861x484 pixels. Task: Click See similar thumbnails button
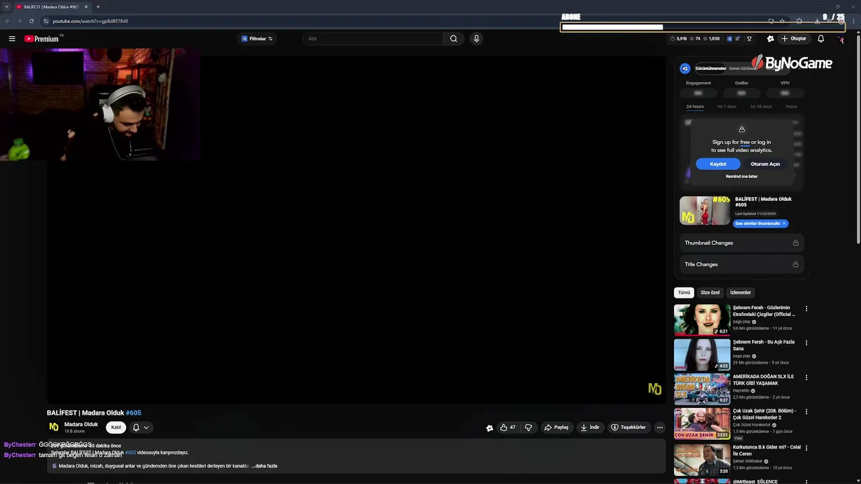click(760, 223)
